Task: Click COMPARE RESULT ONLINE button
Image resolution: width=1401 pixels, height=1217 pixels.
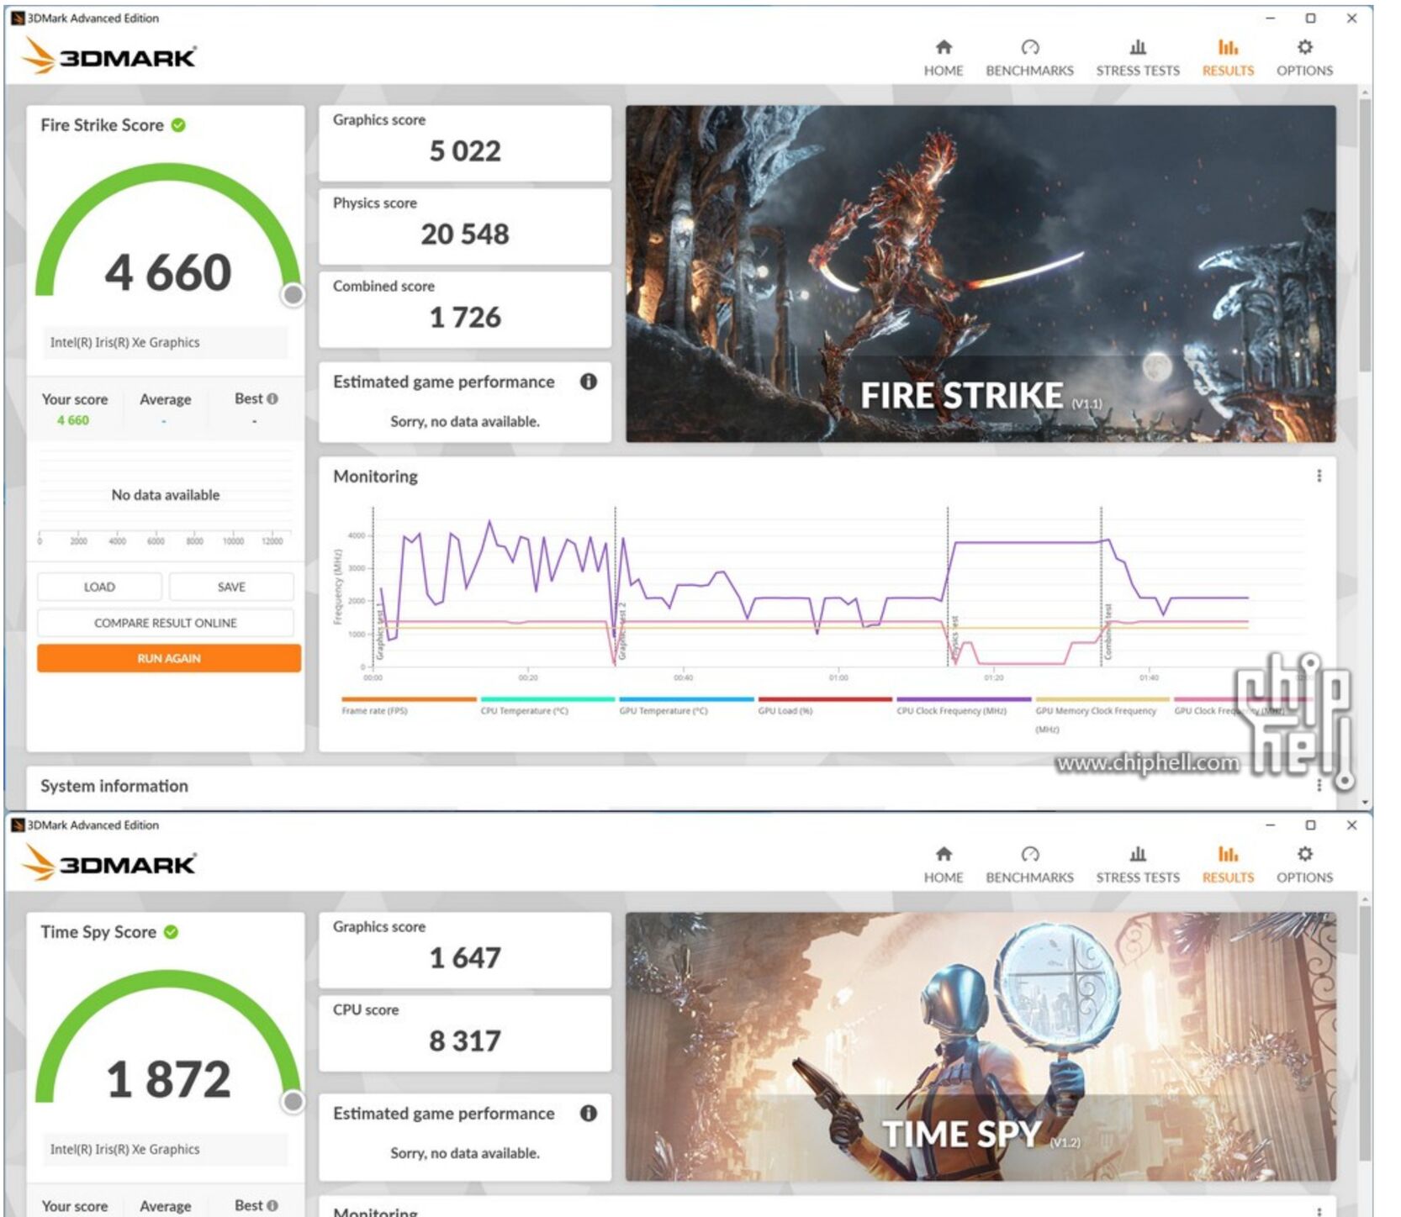Action: click(x=166, y=623)
